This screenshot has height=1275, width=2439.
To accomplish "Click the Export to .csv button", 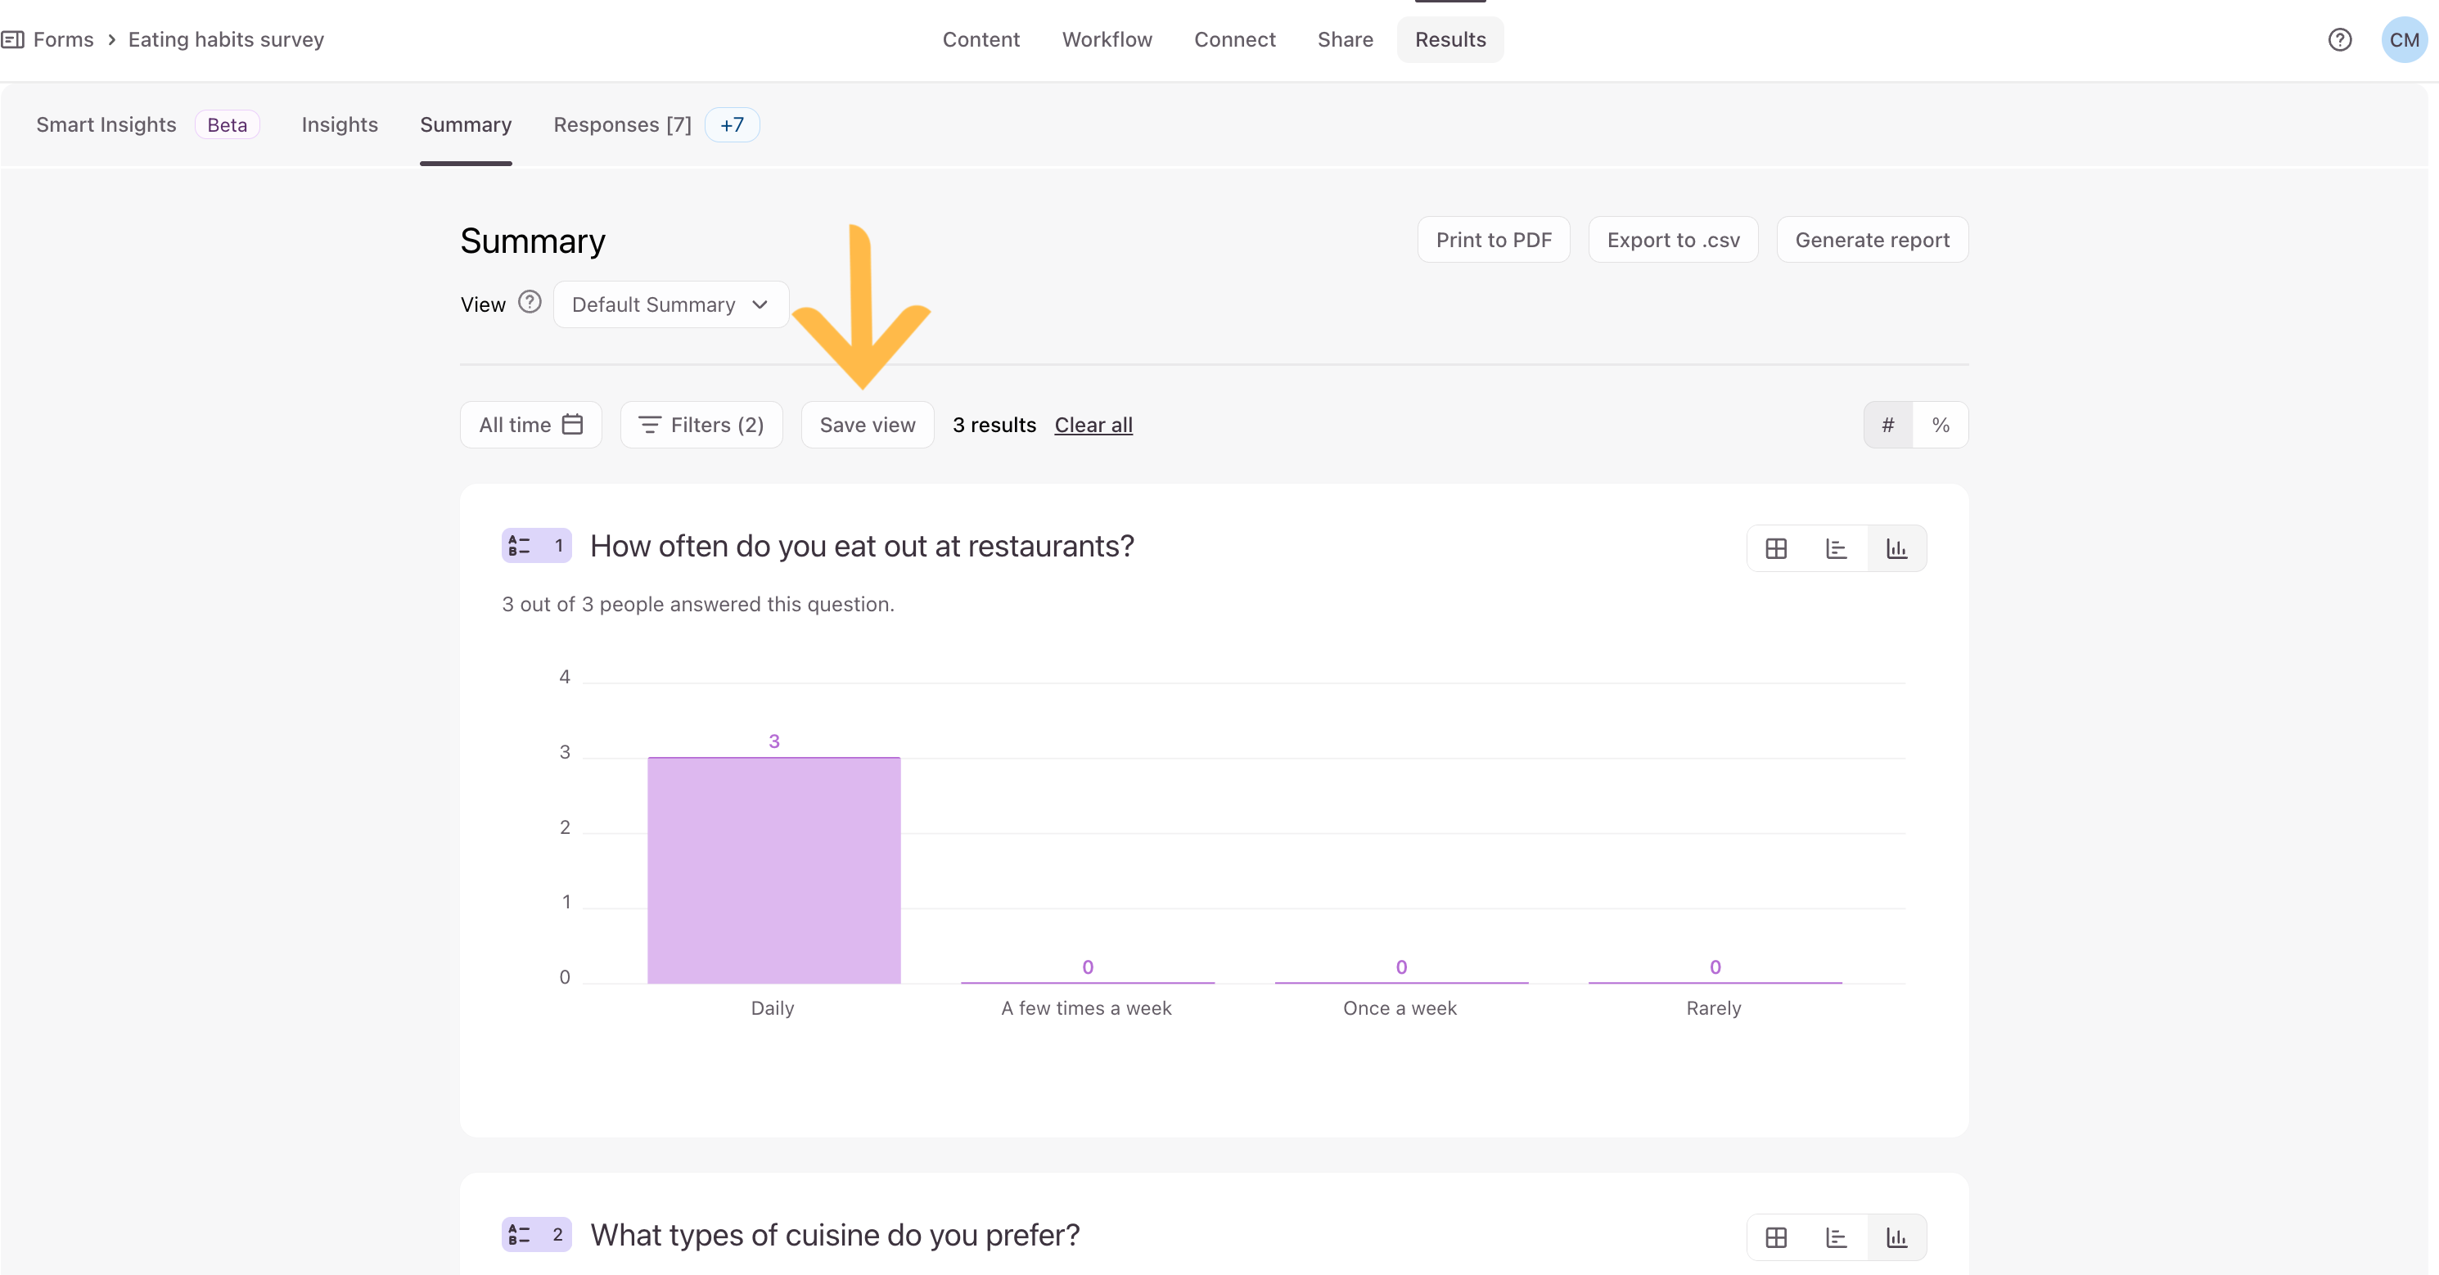I will 1672,241.
